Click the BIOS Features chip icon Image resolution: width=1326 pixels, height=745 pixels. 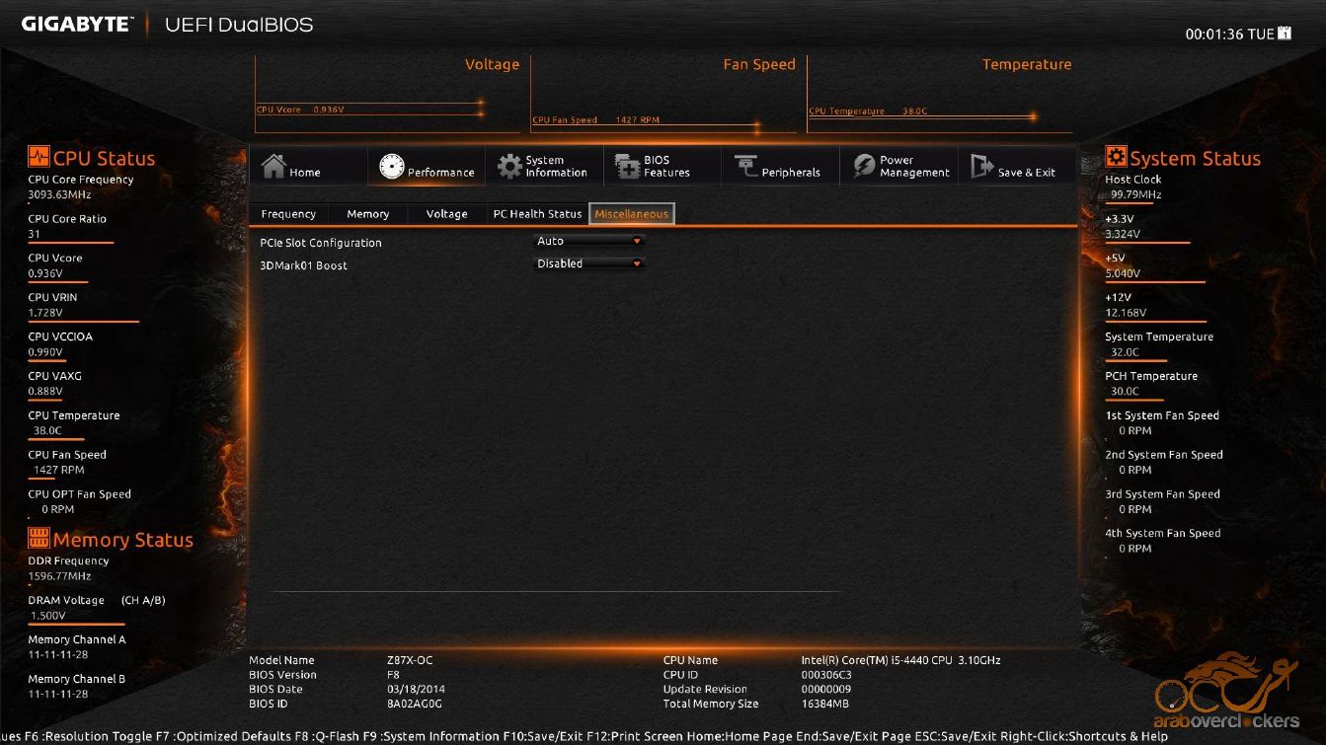point(628,167)
